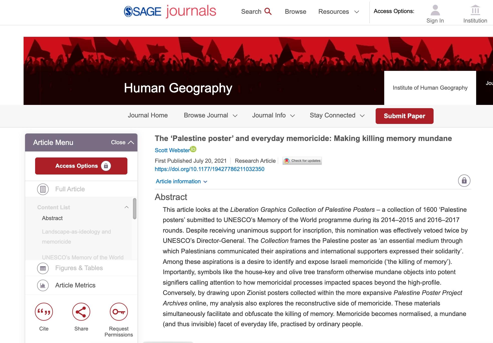Click the Search magnifier icon
Screen dimensions: 493x343
268,11
